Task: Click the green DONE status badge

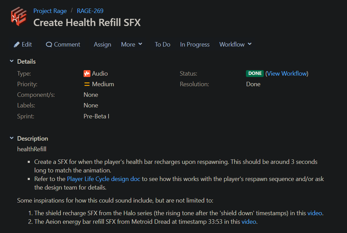Action: click(x=255, y=74)
